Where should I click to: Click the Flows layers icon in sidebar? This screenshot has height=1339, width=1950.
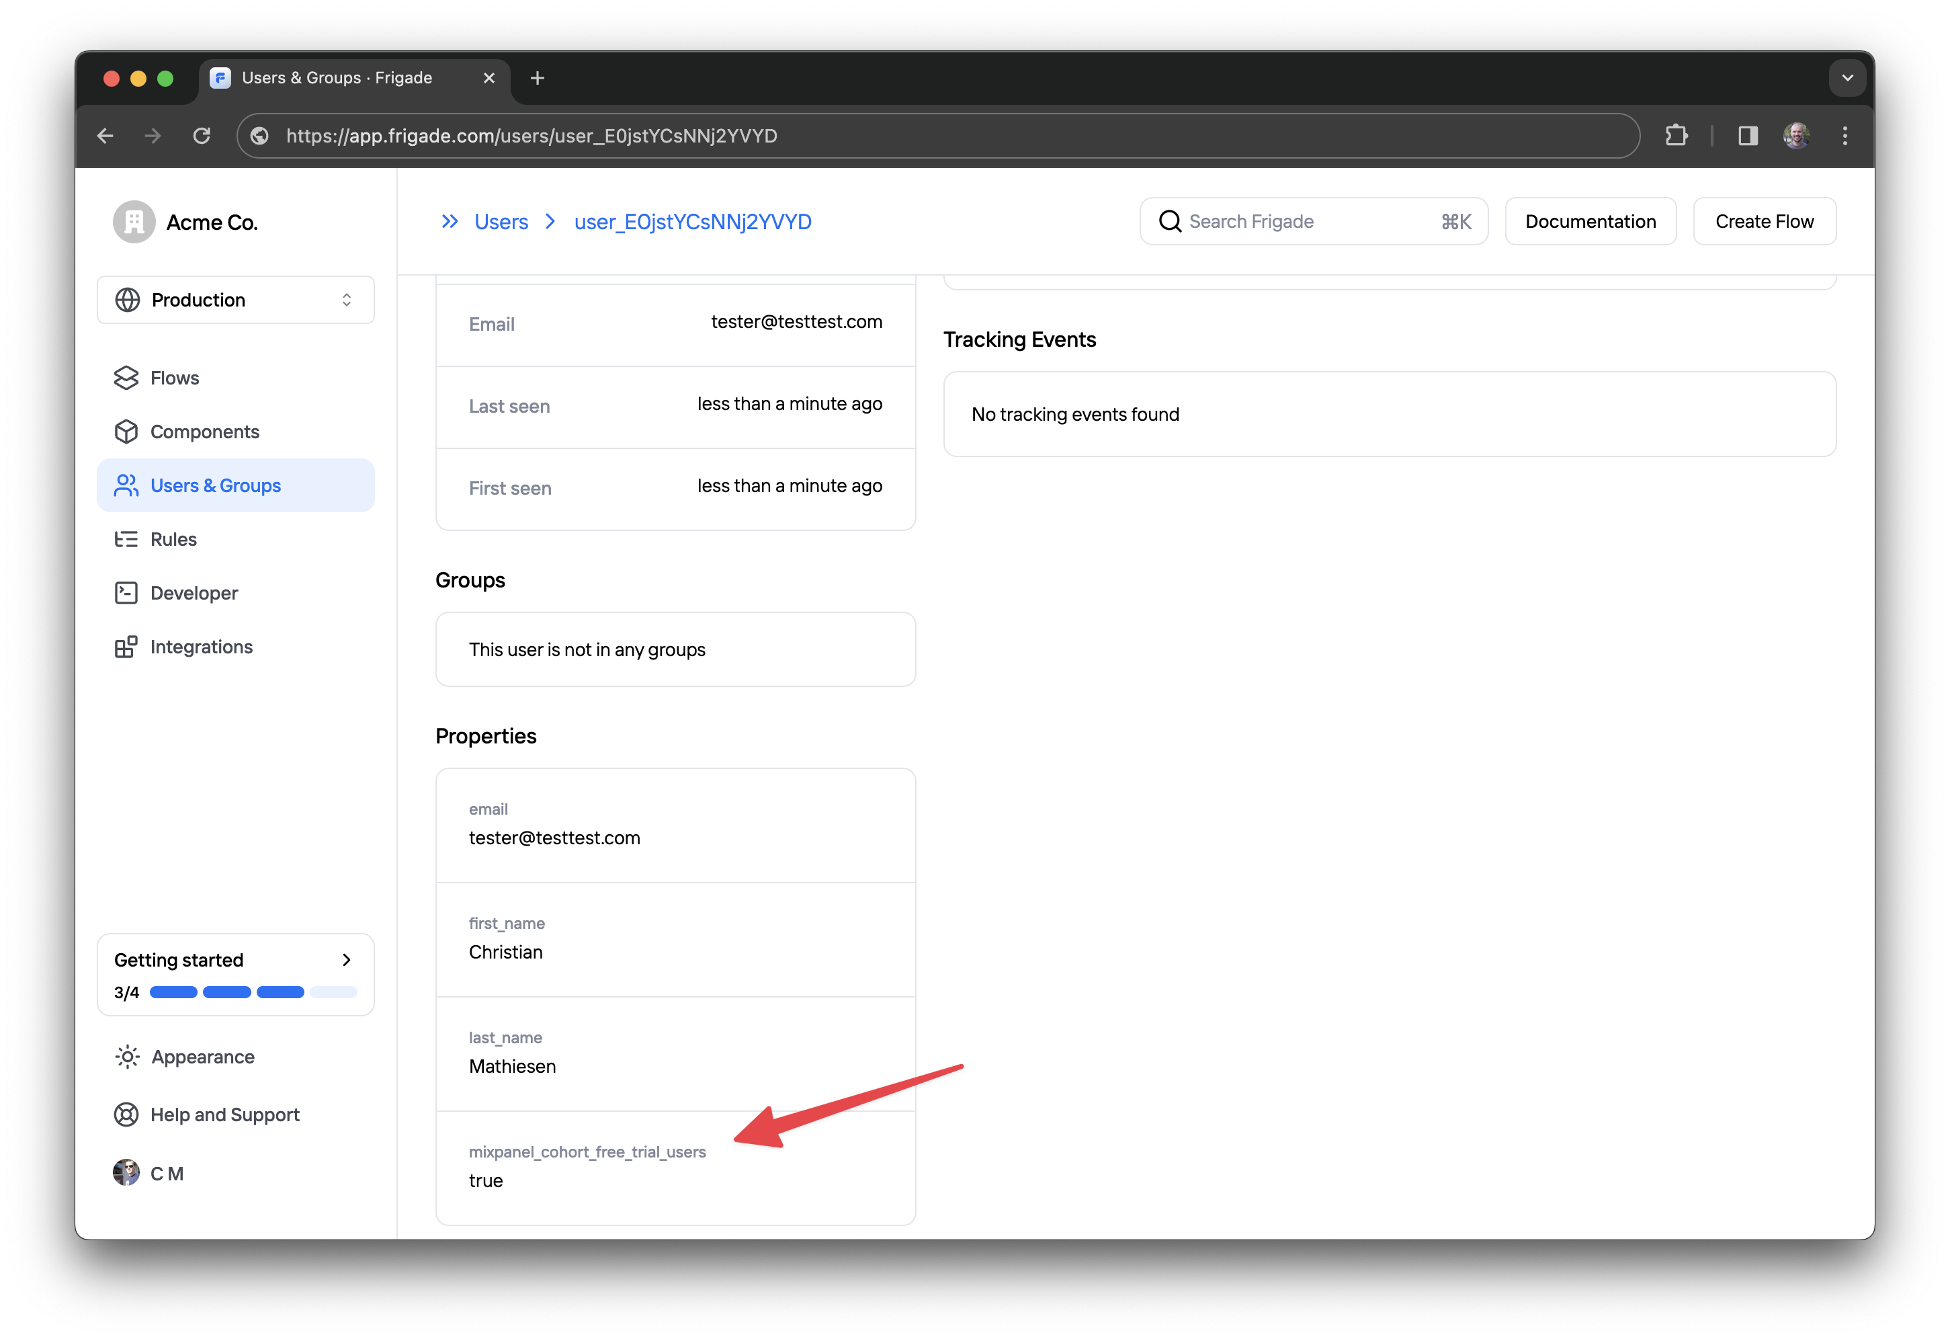(126, 378)
